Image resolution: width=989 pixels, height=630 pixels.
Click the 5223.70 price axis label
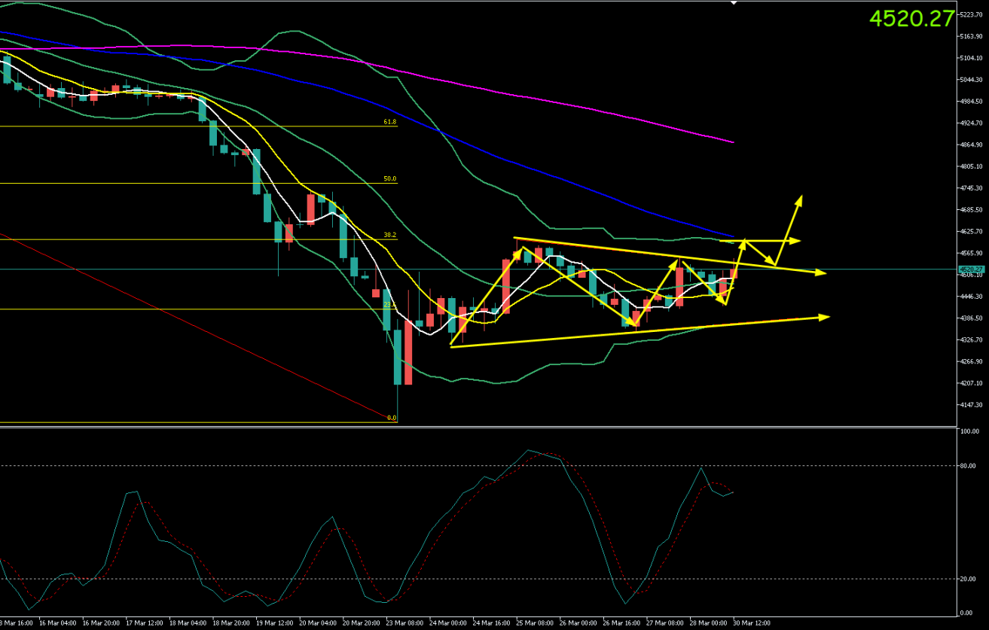972,14
